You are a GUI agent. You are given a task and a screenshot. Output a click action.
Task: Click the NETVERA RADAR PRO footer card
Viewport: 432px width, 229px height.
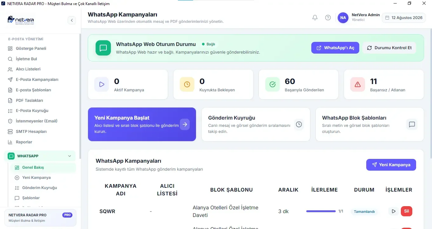tap(40, 218)
